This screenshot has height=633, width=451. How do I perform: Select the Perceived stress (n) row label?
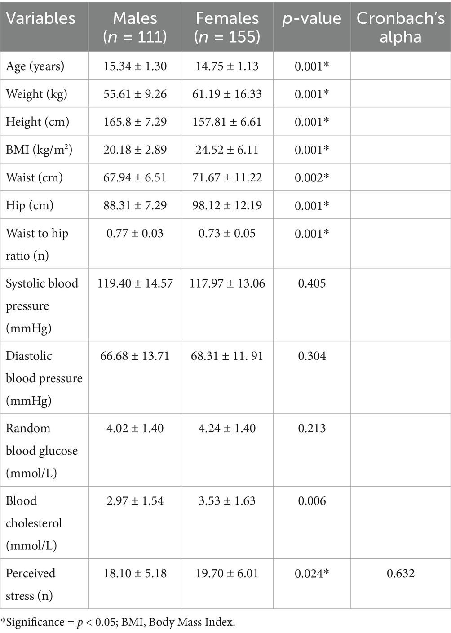(x=31, y=584)
